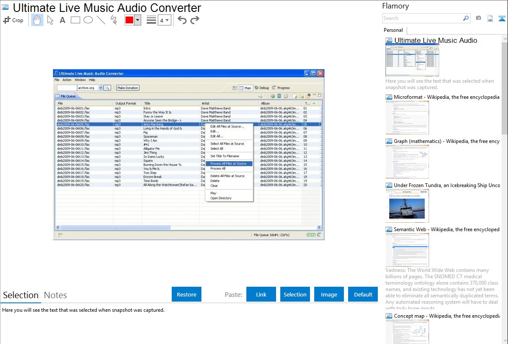
Task: Open the archive.org source dropdown
Action: coord(100,88)
